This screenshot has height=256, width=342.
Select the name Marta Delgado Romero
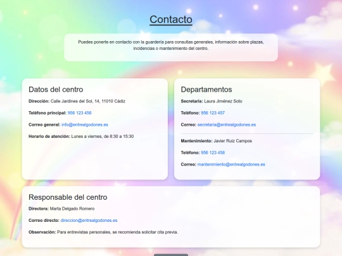pos(72,209)
